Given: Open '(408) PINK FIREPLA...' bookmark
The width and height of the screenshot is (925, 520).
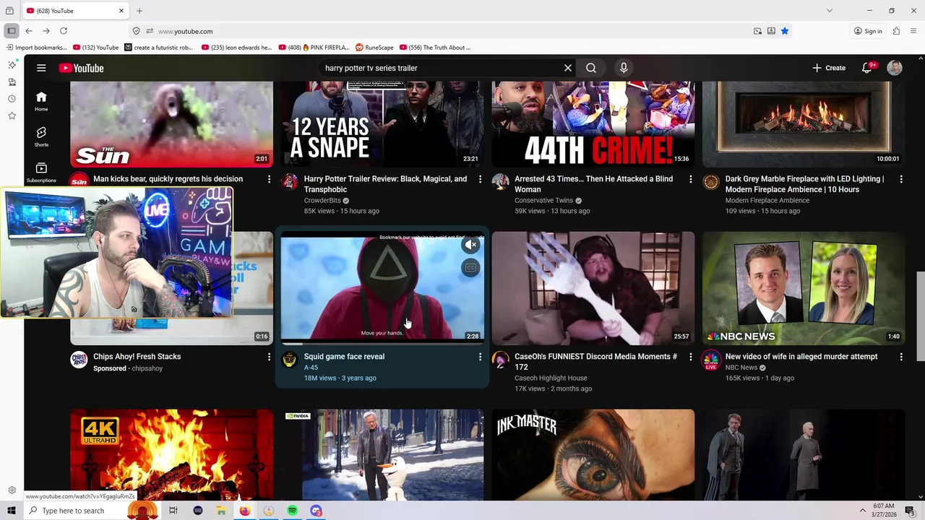Looking at the screenshot, I should 314,48.
